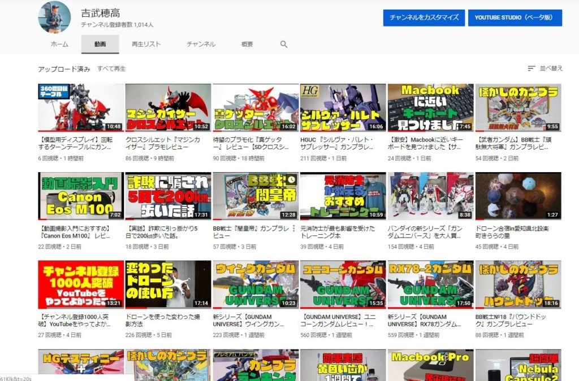Click the channel search magnifier icon

pyautogui.click(x=284, y=44)
